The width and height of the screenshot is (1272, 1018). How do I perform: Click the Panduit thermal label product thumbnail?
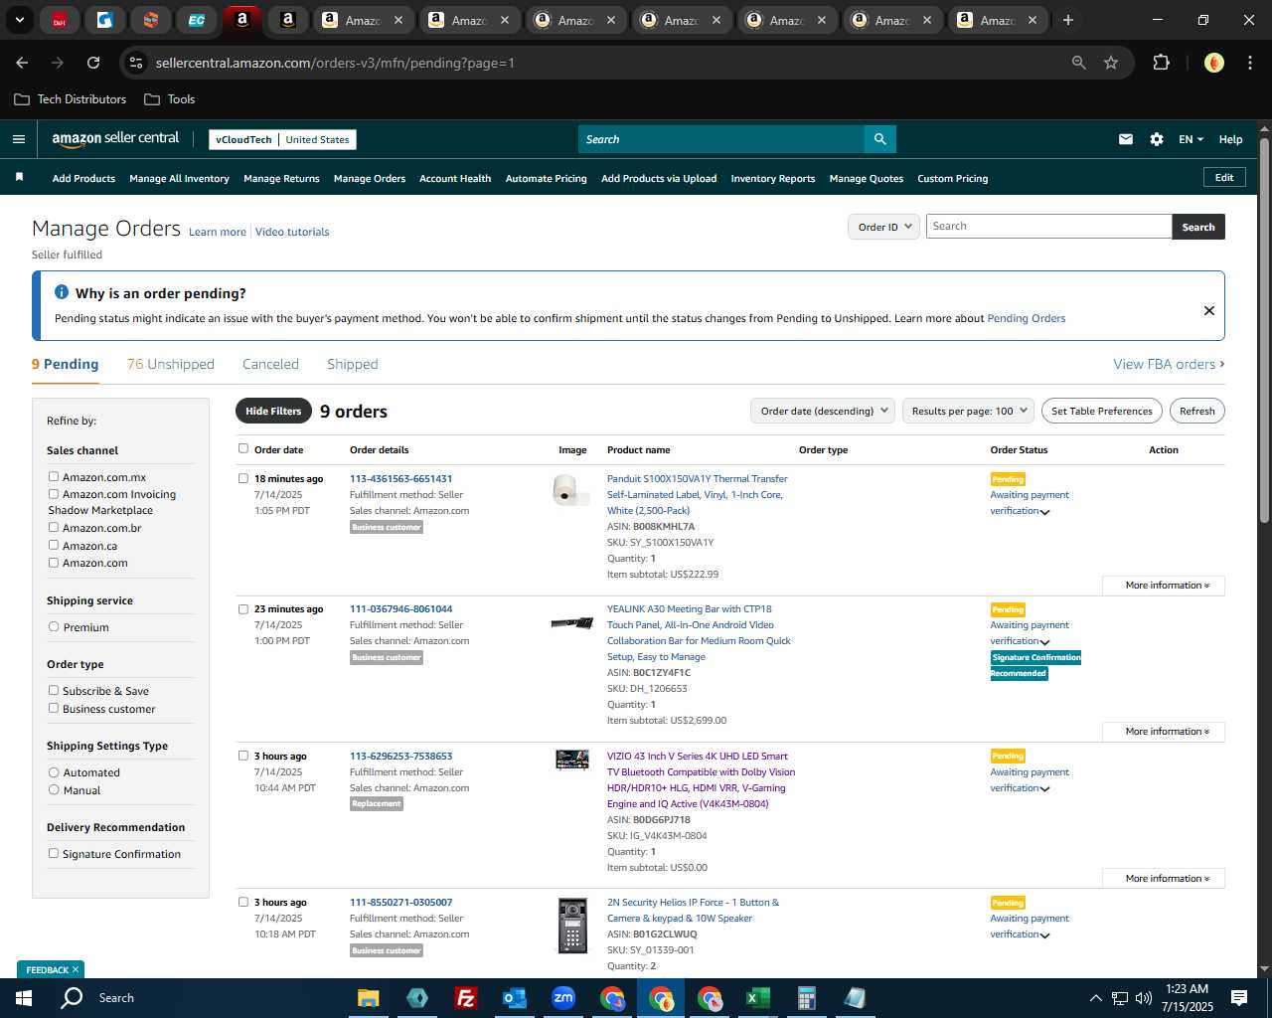click(570, 489)
